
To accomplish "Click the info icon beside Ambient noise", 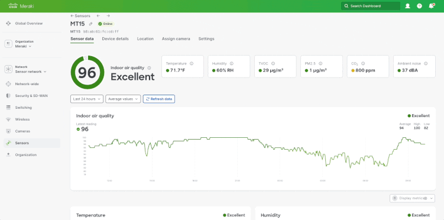I will 426,64.
